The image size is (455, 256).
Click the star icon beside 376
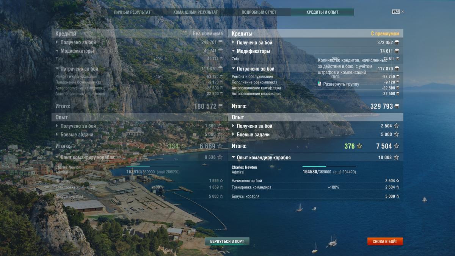tap(359, 146)
